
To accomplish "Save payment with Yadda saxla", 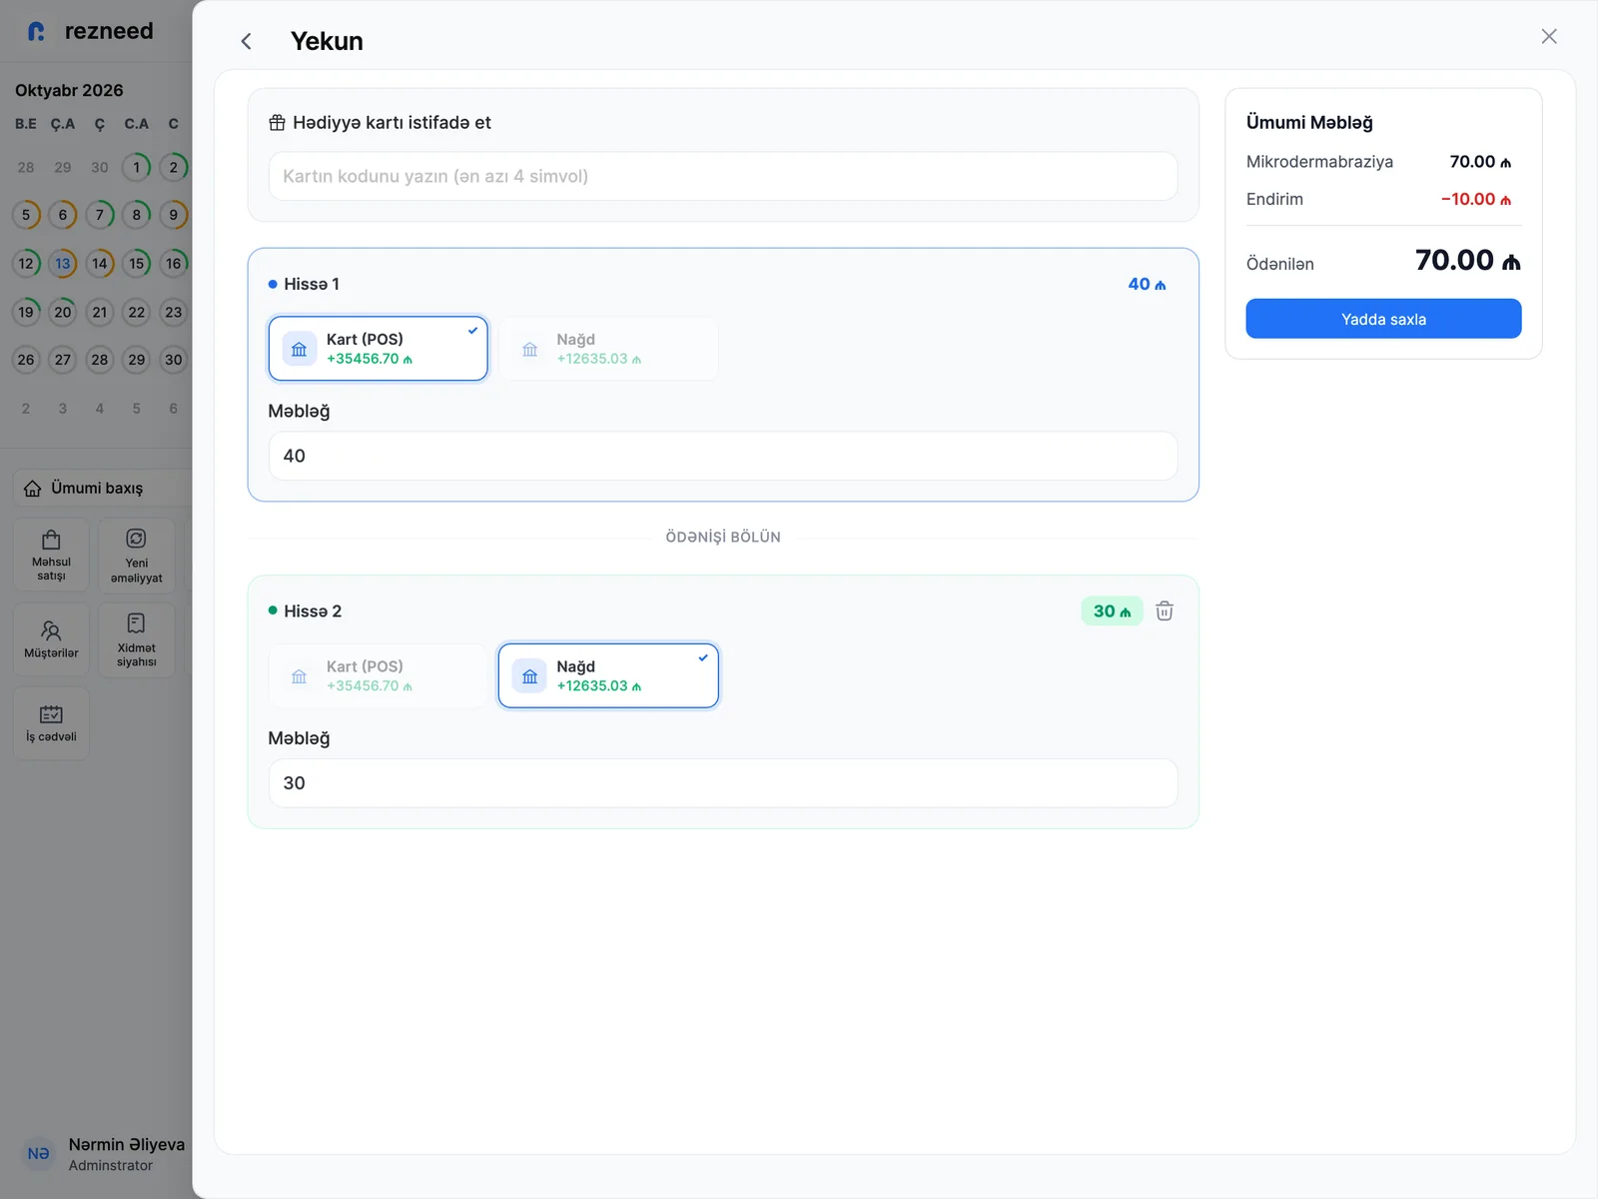I will [x=1383, y=319].
